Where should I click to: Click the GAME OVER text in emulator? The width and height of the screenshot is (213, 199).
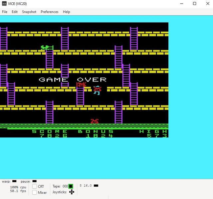click(x=73, y=80)
